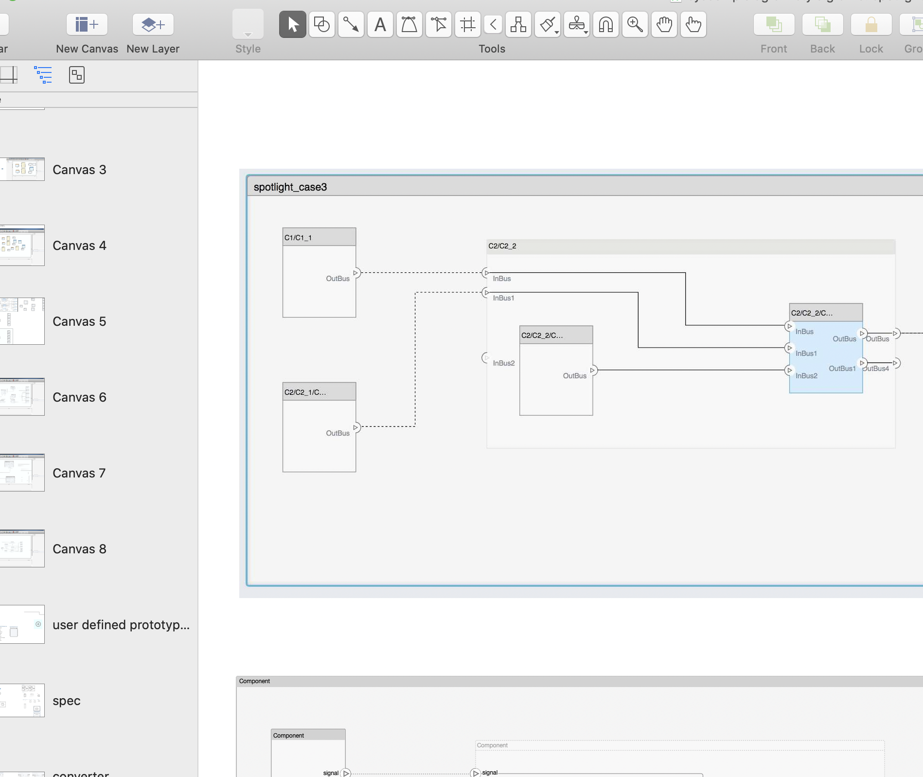Screen dimensions: 923x777
Task: Select the Pen bezier tool
Action: coord(409,24)
